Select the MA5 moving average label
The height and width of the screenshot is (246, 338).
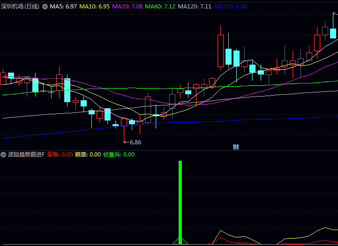[x=63, y=7]
